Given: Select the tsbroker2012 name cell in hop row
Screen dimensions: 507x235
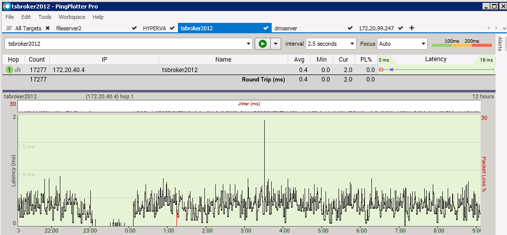Looking at the screenshot, I should (180, 70).
